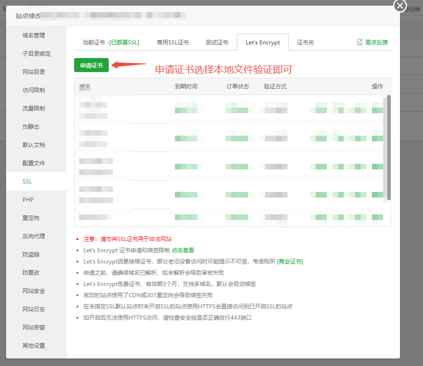Open the 证书夹 tab
Screen dimensions: 423x366
[305, 42]
